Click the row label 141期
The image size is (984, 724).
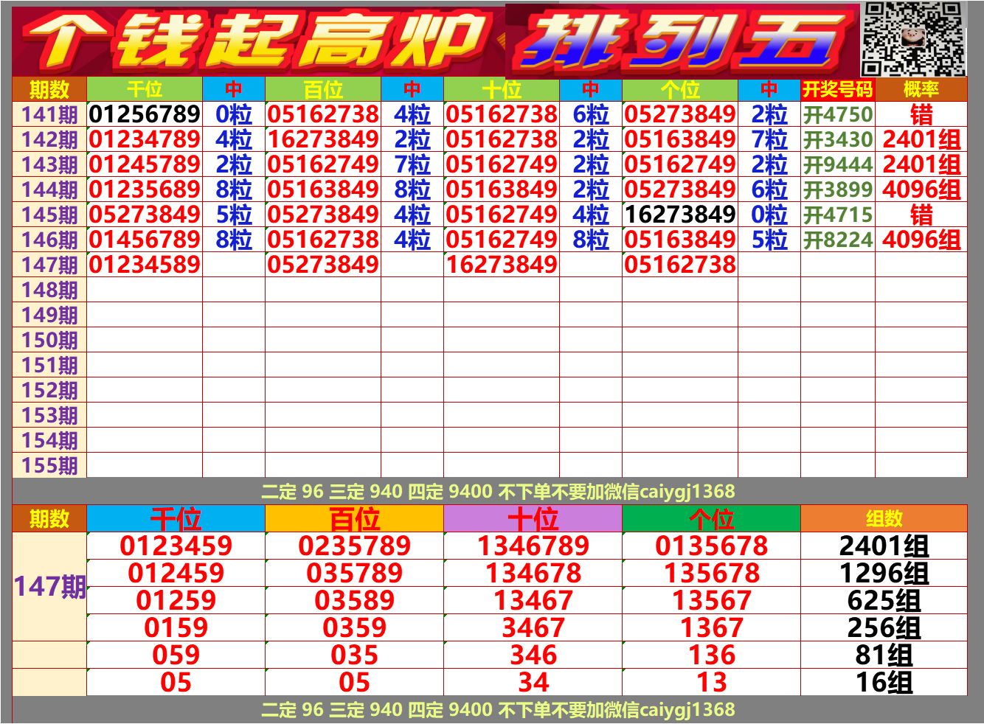click(x=49, y=114)
